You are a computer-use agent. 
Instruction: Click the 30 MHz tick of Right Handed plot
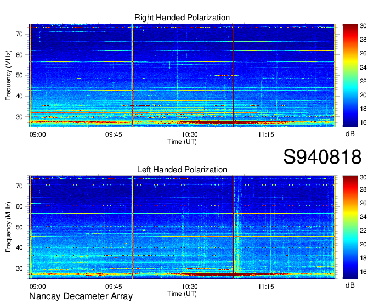[20, 117]
